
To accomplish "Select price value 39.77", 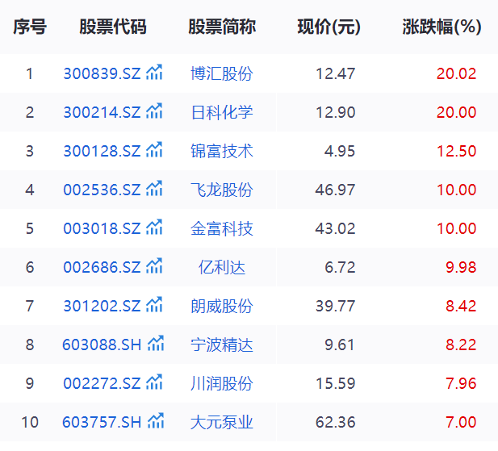I will pos(336,306).
